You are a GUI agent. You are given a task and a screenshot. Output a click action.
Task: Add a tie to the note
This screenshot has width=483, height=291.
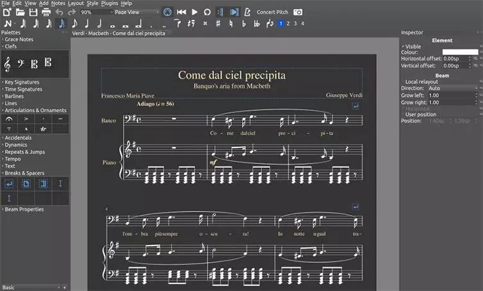pyautogui.click(x=177, y=23)
